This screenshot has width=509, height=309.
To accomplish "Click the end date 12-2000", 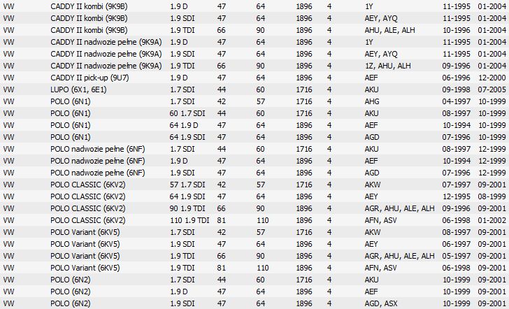I will [492, 78].
